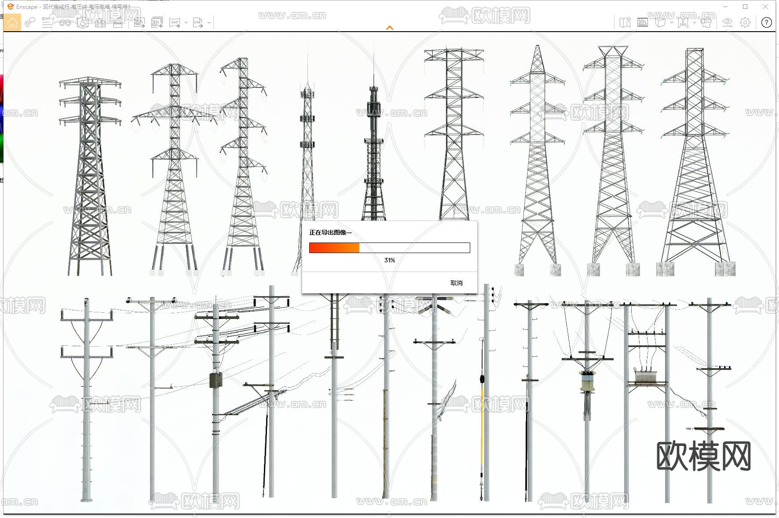The height and width of the screenshot is (518, 779).
Task: Open the BIM information panel
Action: tap(47, 22)
